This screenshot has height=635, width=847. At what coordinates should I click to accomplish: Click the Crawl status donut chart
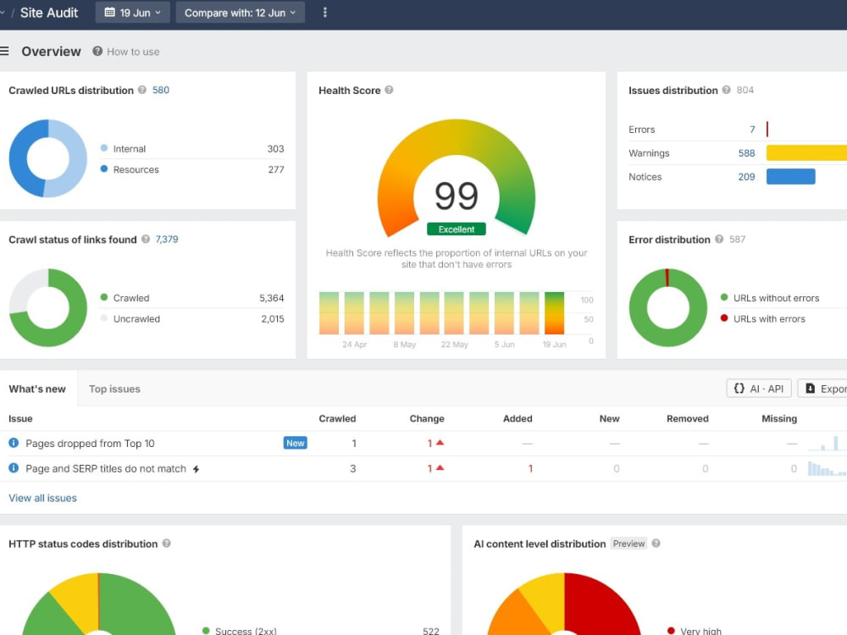point(48,308)
